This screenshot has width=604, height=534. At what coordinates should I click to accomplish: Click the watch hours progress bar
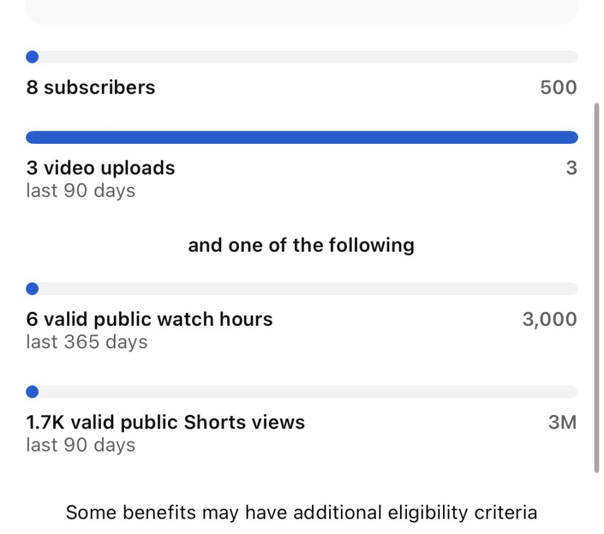302,289
